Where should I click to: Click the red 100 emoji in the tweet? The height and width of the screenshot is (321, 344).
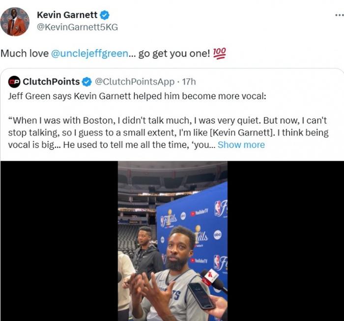220,54
